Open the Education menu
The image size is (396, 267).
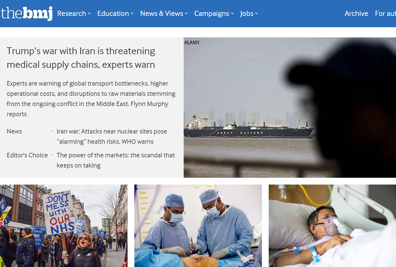[113, 14]
